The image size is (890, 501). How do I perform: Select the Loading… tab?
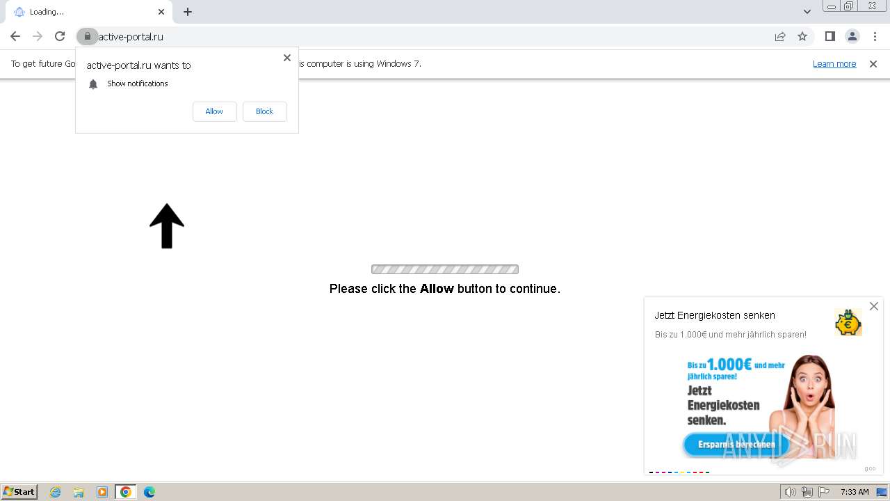click(x=89, y=12)
